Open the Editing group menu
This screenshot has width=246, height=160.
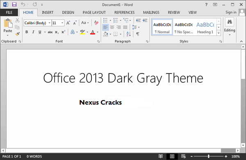230,27
